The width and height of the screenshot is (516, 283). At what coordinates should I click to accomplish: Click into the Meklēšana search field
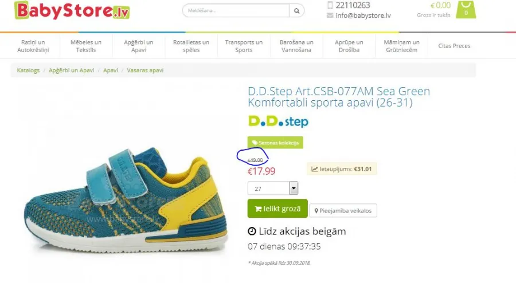click(236, 10)
